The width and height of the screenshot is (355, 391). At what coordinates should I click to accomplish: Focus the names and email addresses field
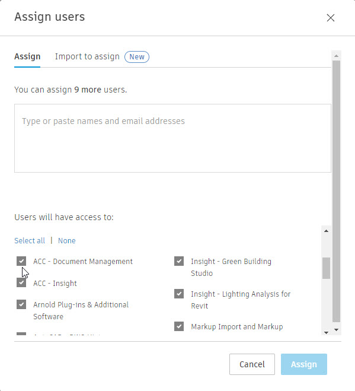coord(172,138)
